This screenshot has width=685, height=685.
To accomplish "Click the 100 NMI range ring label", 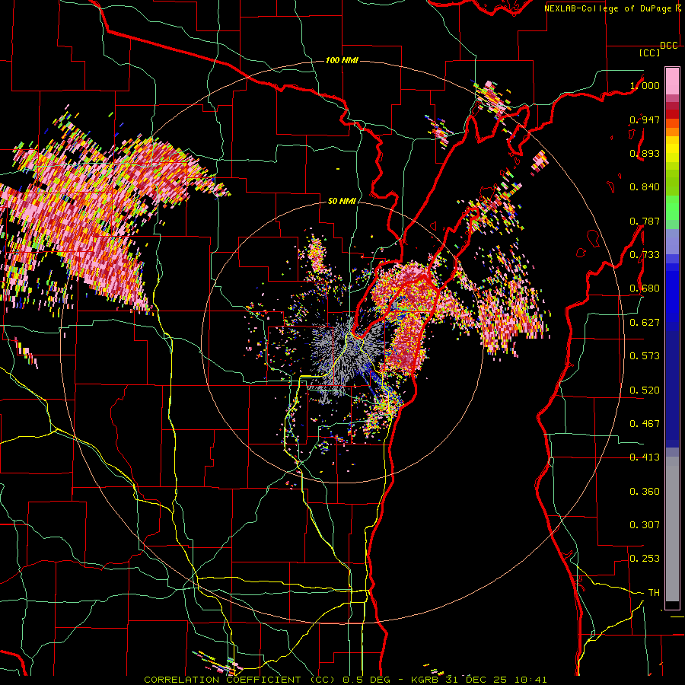I will 342,60.
